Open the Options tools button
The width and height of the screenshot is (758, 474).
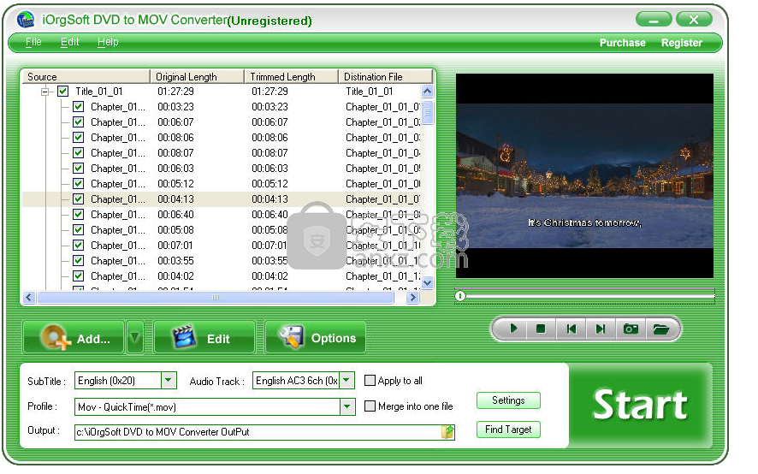[x=315, y=337]
